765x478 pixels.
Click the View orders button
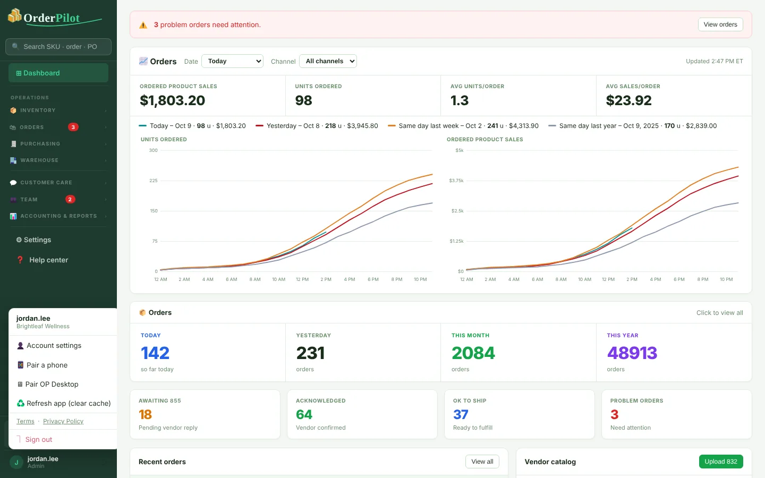pos(720,24)
